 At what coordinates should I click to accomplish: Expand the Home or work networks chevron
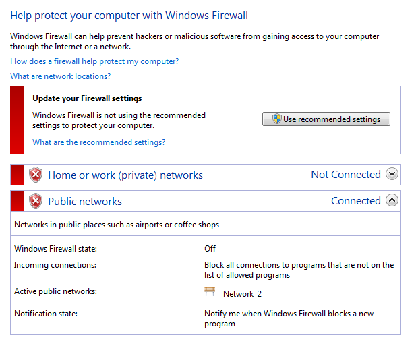coord(392,174)
